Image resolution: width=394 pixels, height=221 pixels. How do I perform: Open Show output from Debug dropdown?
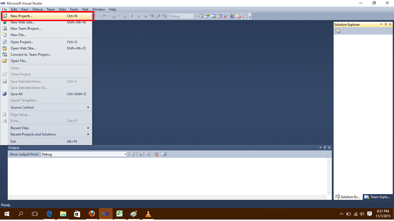[84, 154]
